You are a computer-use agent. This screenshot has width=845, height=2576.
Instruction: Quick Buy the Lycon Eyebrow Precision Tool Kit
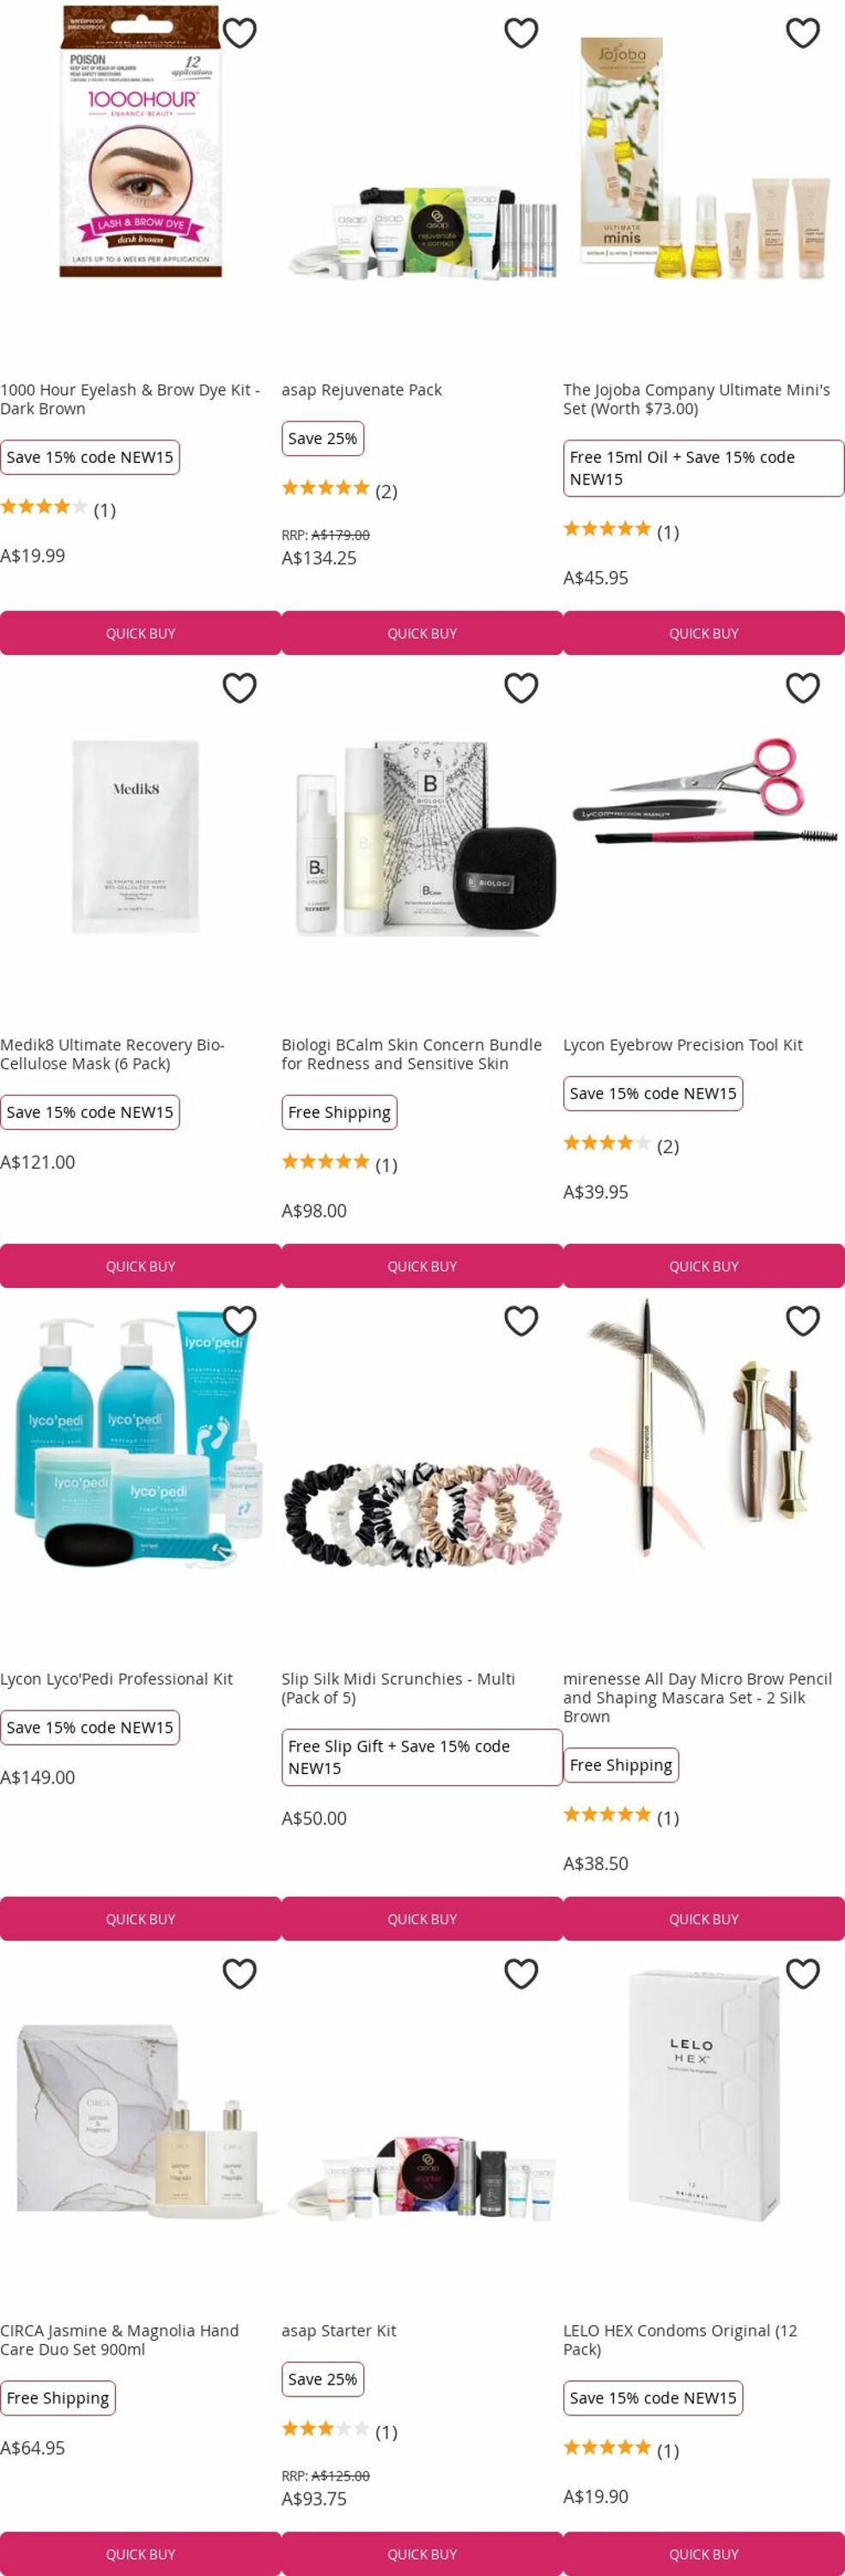[704, 1266]
